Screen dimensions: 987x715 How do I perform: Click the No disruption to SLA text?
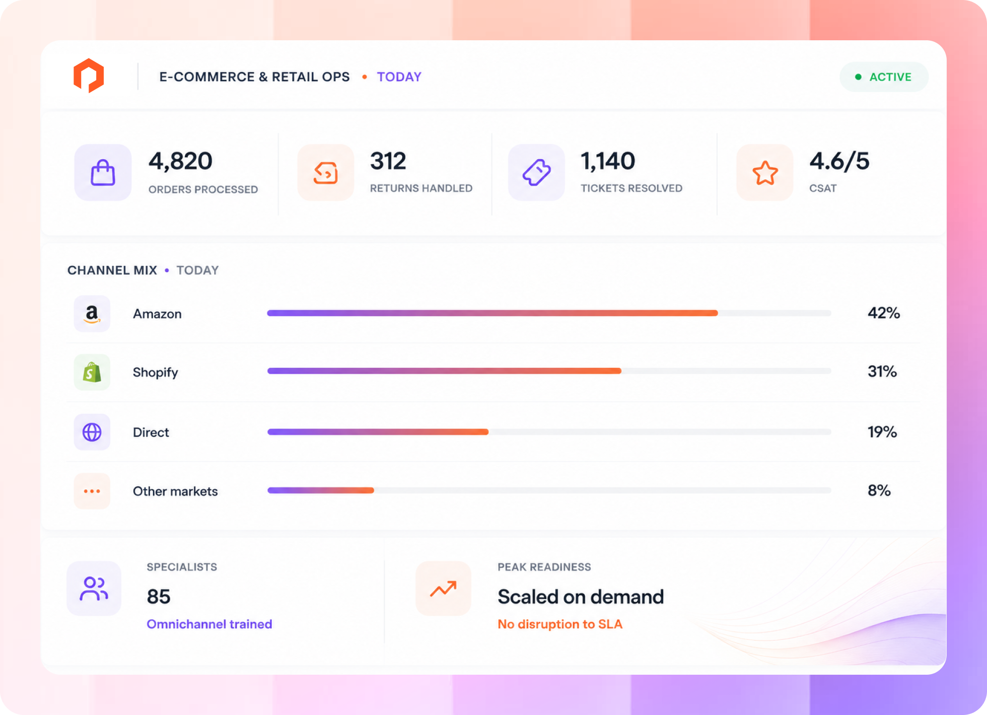tap(560, 624)
